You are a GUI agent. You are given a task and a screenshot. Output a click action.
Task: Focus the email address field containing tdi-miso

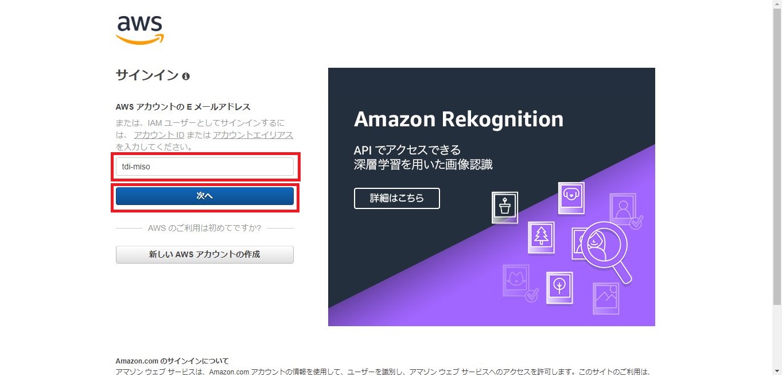pos(205,167)
